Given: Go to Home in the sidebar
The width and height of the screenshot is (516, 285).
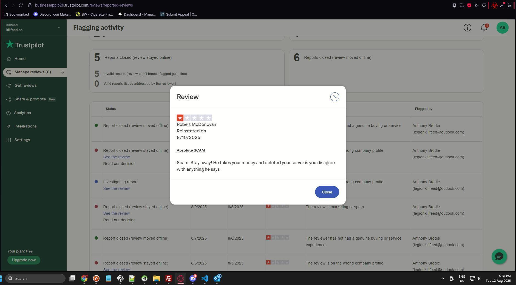Looking at the screenshot, I should tap(20, 59).
